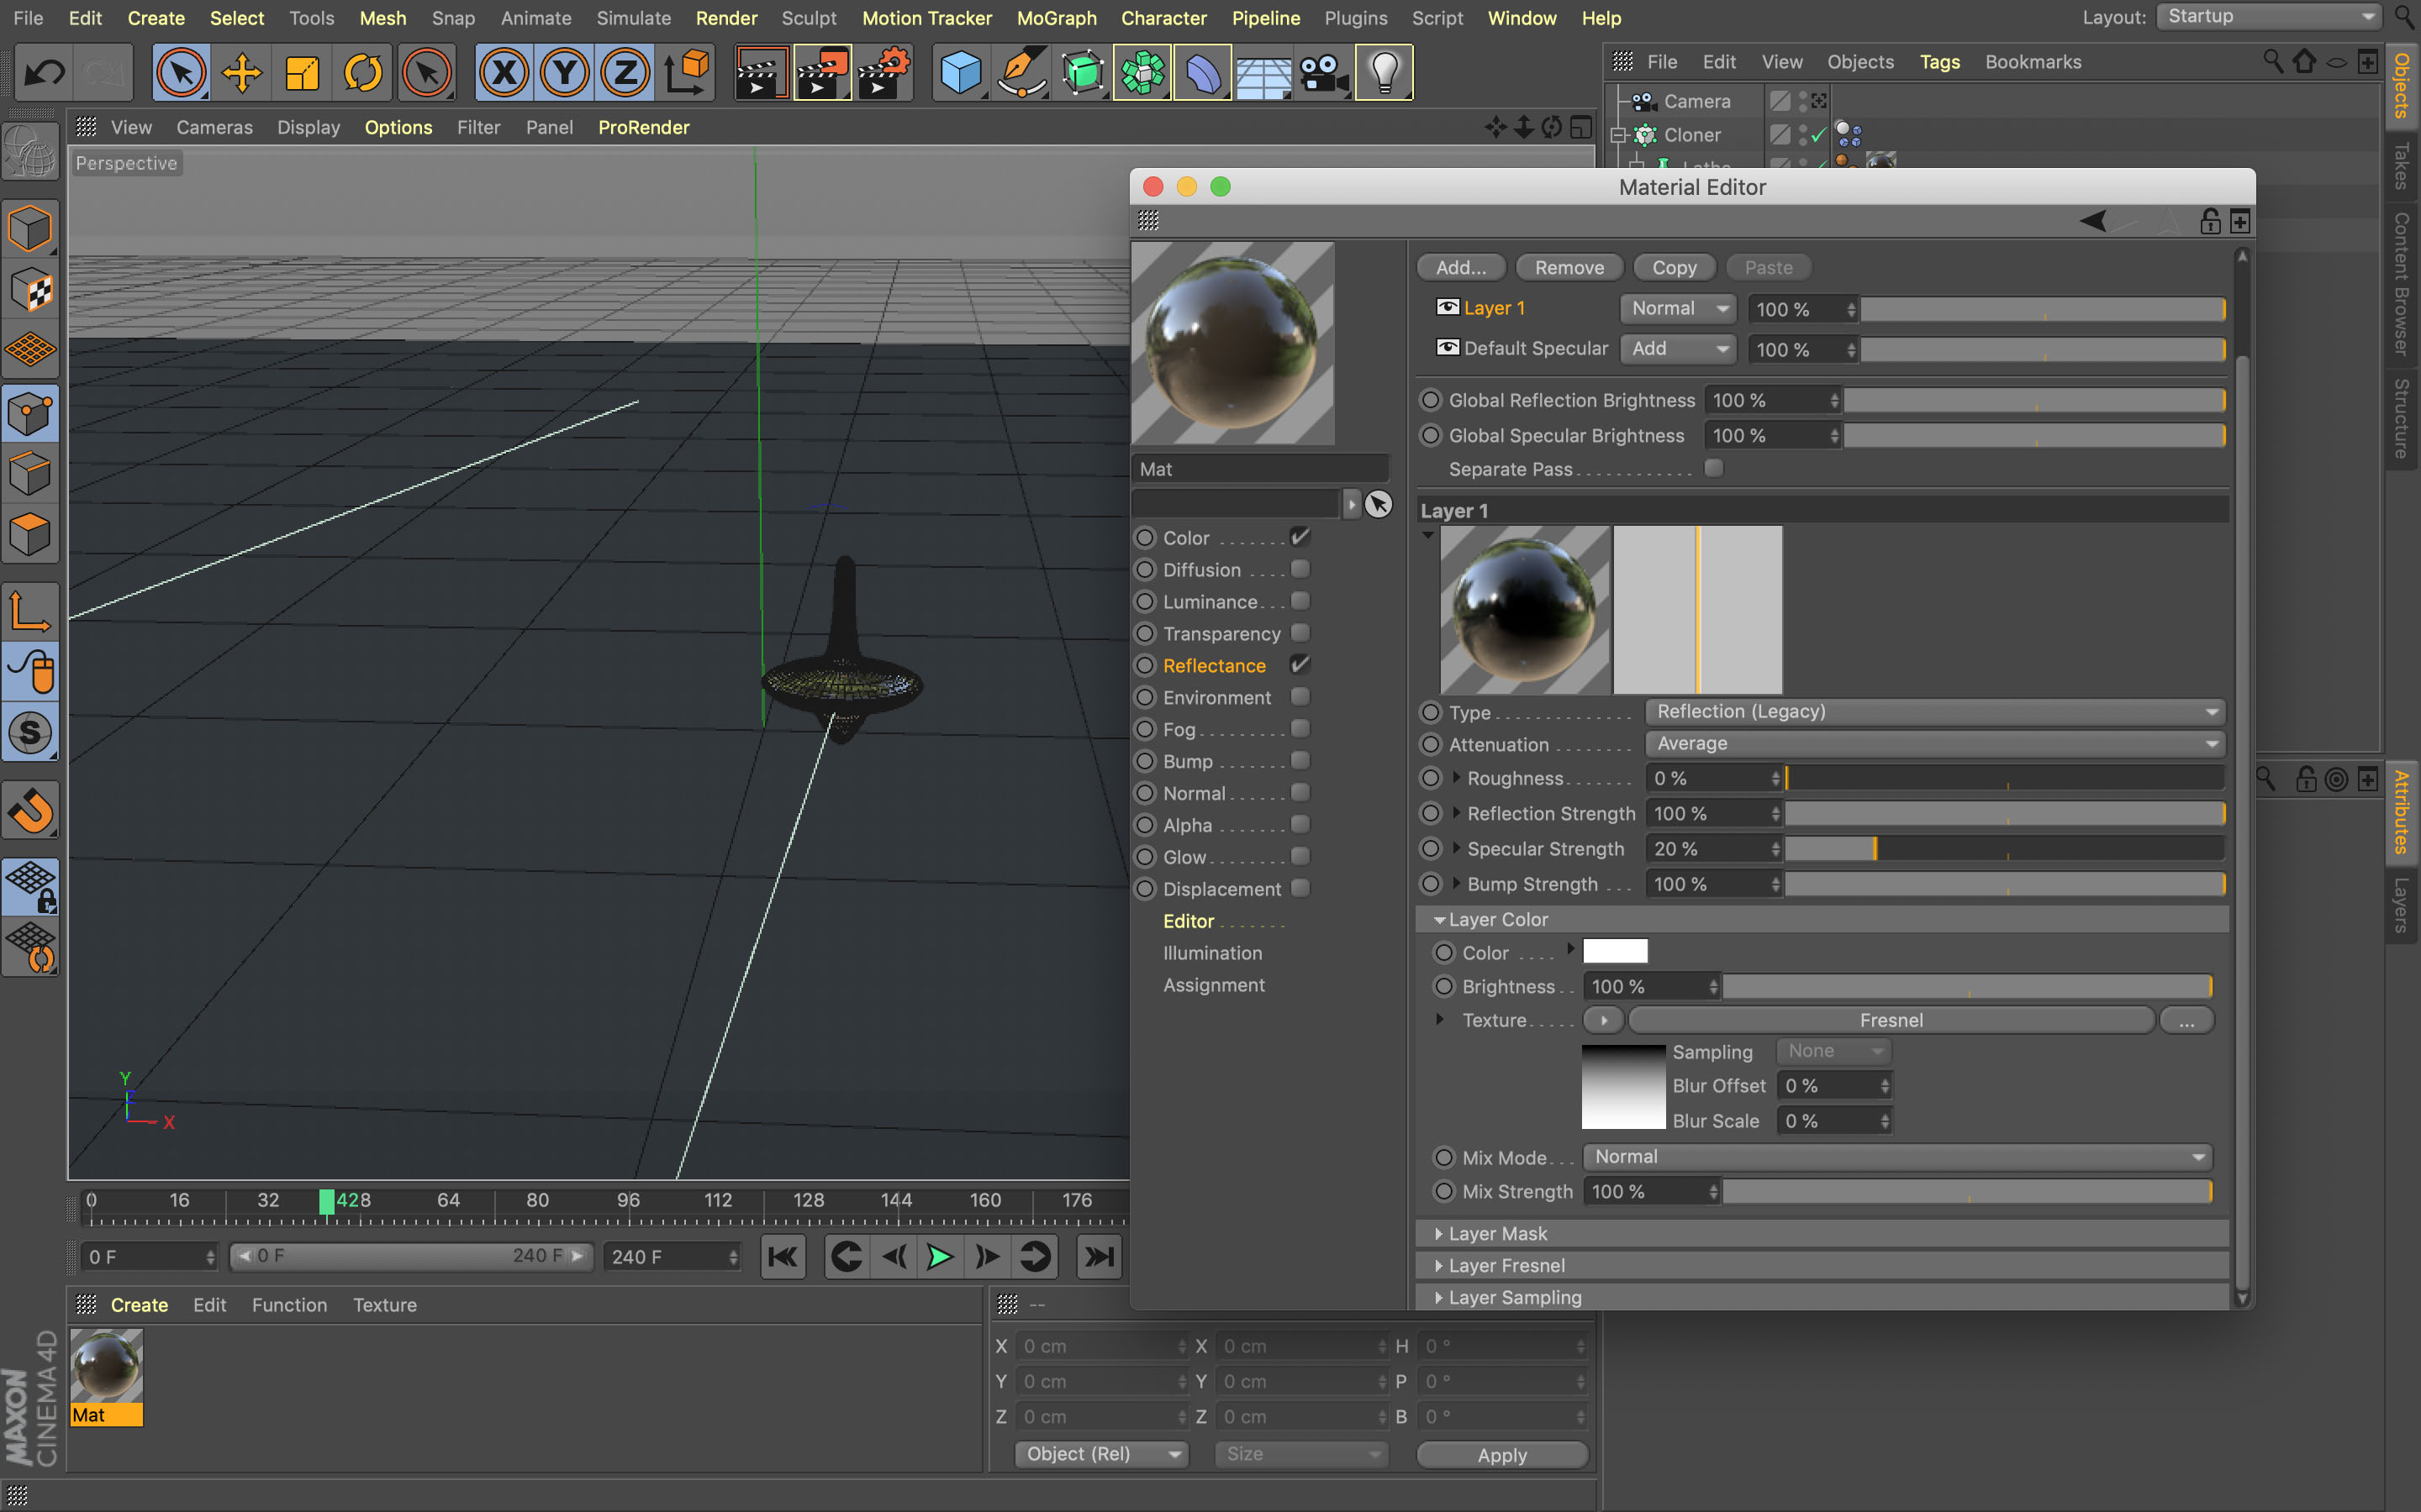Click the Coordinate System icon
2421x1512 pixels.
[x=688, y=73]
